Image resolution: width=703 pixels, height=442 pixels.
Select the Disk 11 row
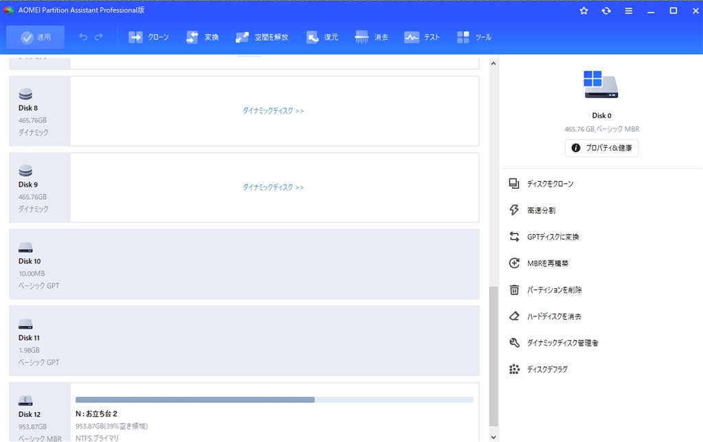point(244,340)
